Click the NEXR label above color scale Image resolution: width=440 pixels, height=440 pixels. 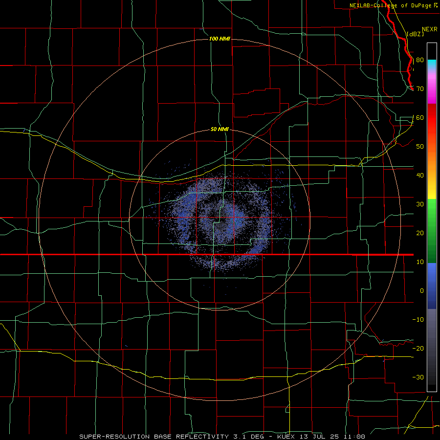429,29
